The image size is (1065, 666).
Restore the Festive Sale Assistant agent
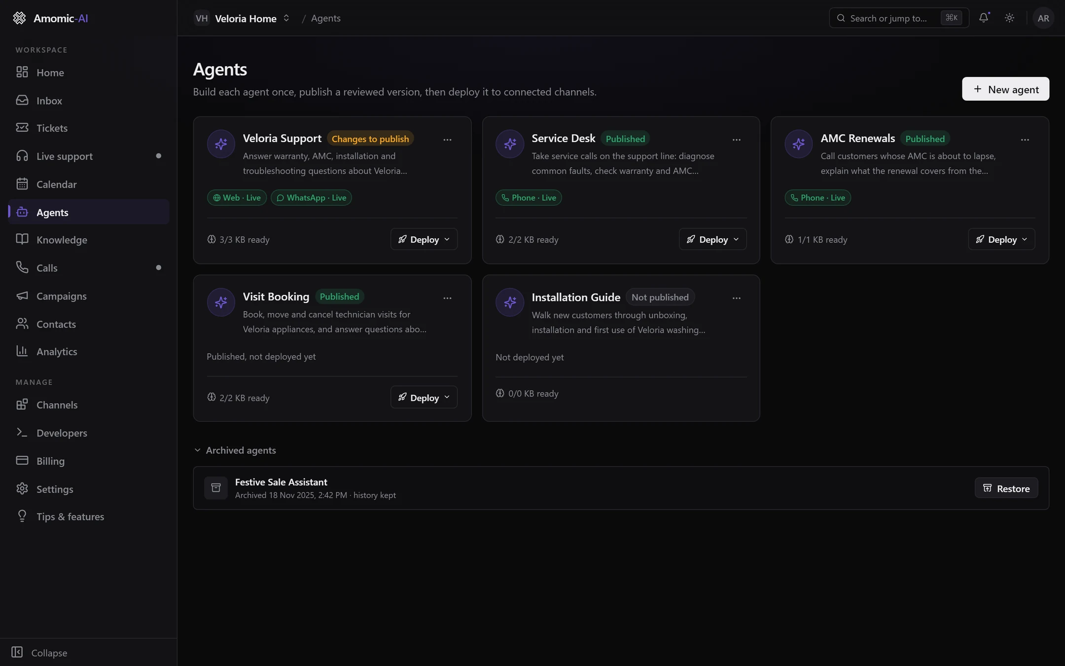tap(1006, 488)
